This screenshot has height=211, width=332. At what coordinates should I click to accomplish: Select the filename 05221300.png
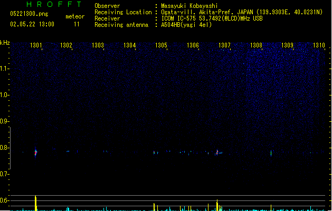(29, 14)
